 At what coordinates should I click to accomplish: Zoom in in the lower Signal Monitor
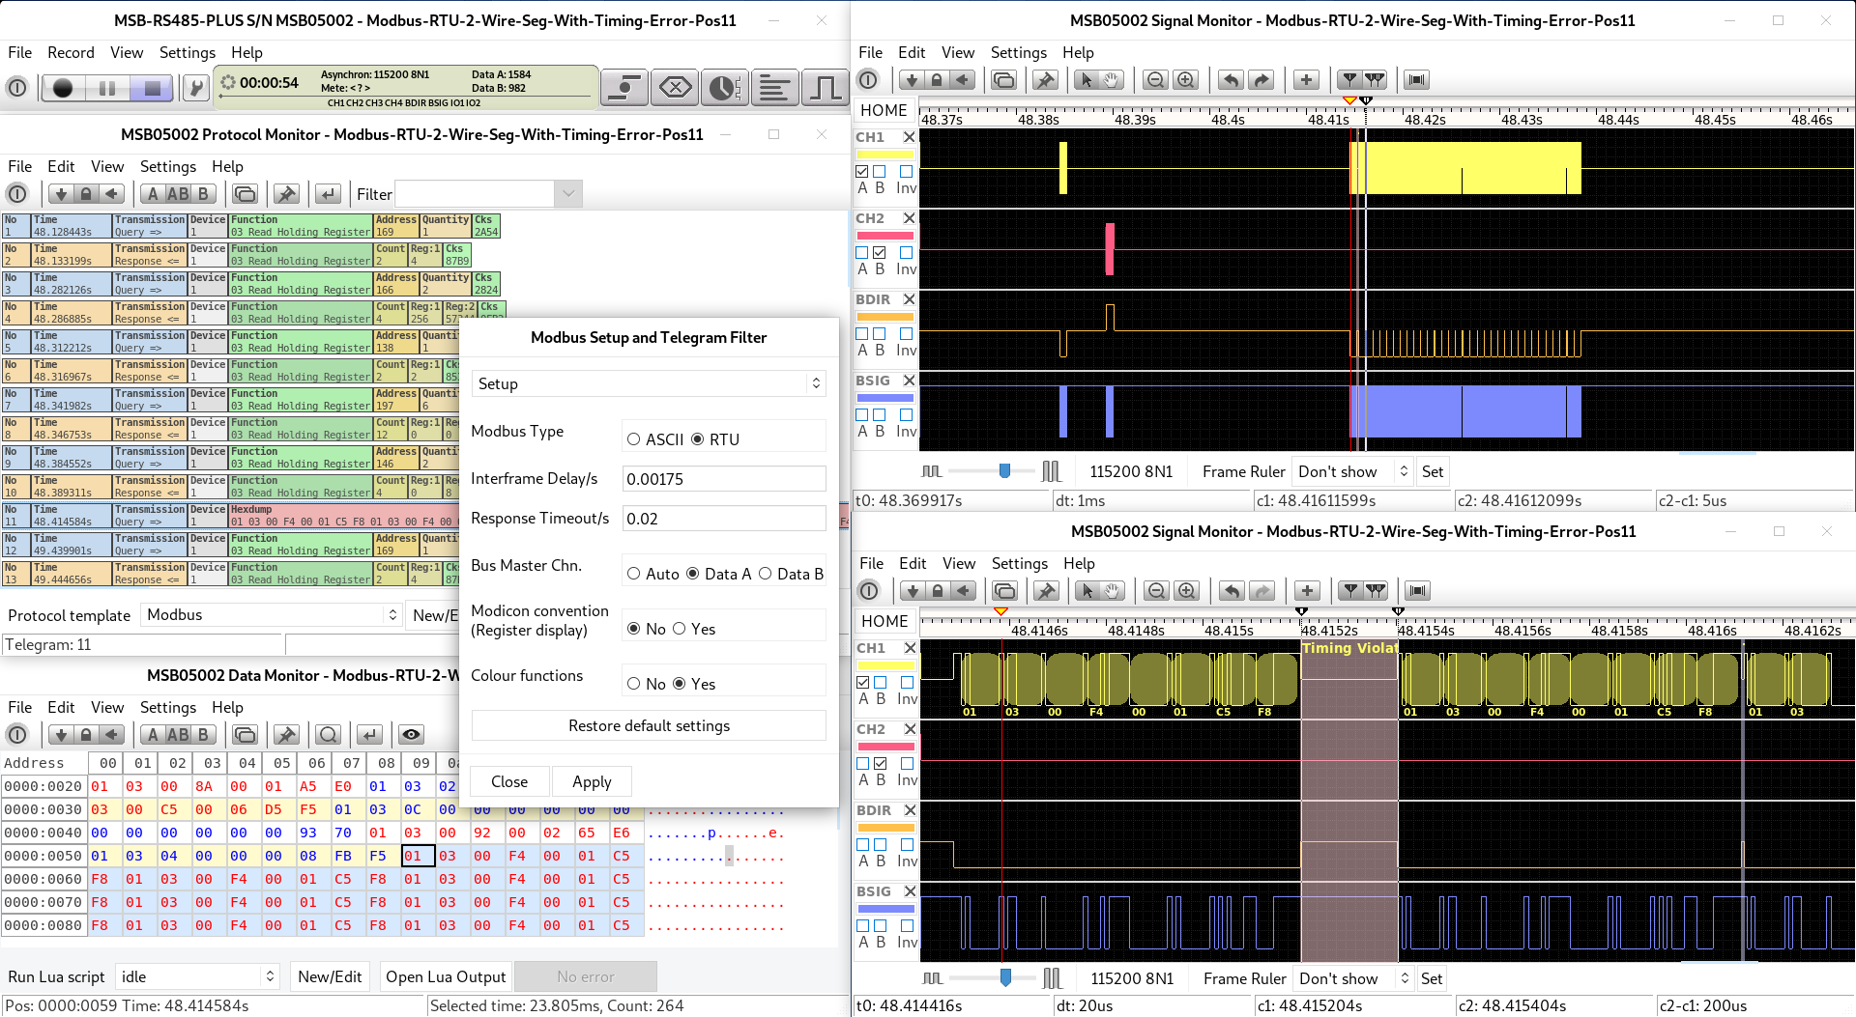[x=1187, y=591]
